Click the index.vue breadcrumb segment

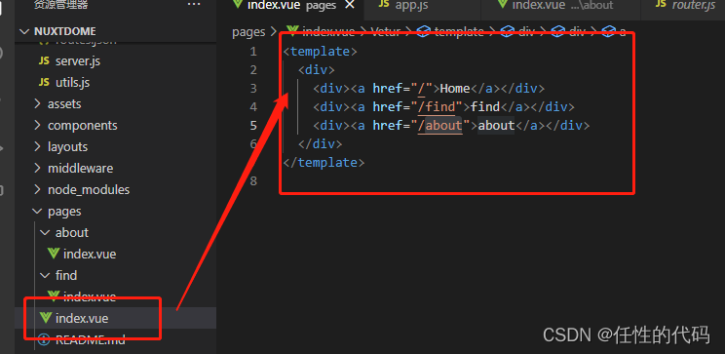tap(328, 32)
